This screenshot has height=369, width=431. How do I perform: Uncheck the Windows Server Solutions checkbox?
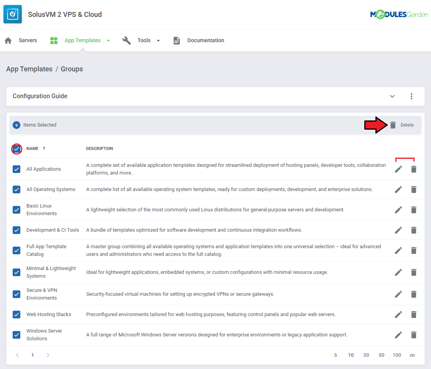click(x=16, y=334)
